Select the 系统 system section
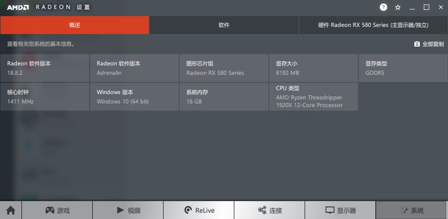 click(411, 210)
